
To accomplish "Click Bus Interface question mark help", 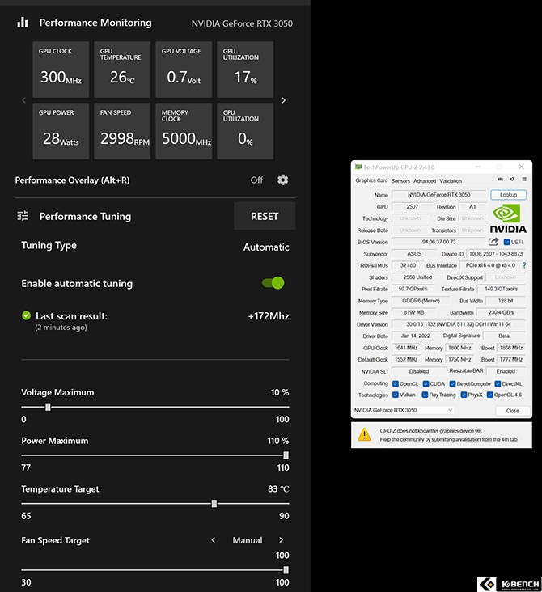I will pos(524,265).
